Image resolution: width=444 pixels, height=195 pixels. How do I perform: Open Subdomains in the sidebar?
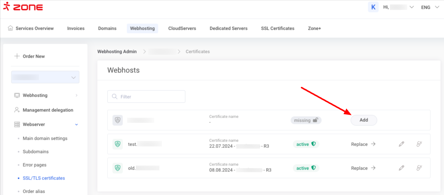click(x=36, y=152)
